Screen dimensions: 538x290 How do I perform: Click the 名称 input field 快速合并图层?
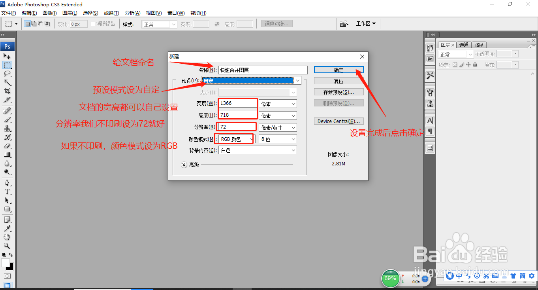(x=263, y=70)
